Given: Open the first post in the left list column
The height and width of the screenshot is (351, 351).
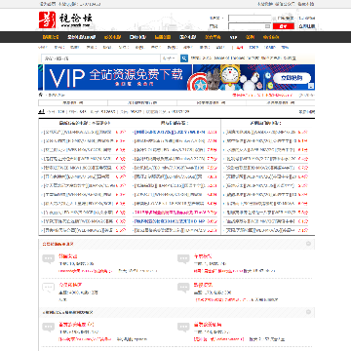Looking at the screenshot, I should tap(78, 132).
